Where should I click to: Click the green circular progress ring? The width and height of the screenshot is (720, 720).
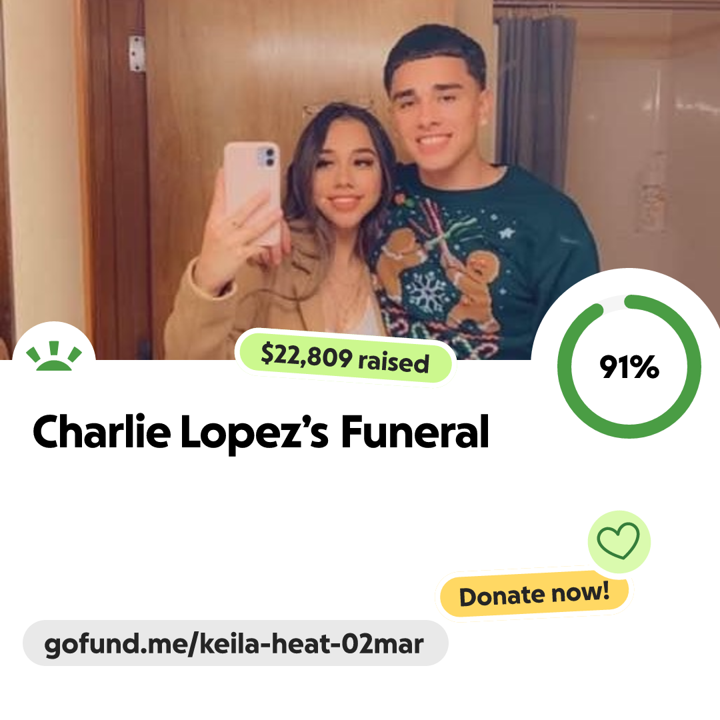[x=629, y=367]
